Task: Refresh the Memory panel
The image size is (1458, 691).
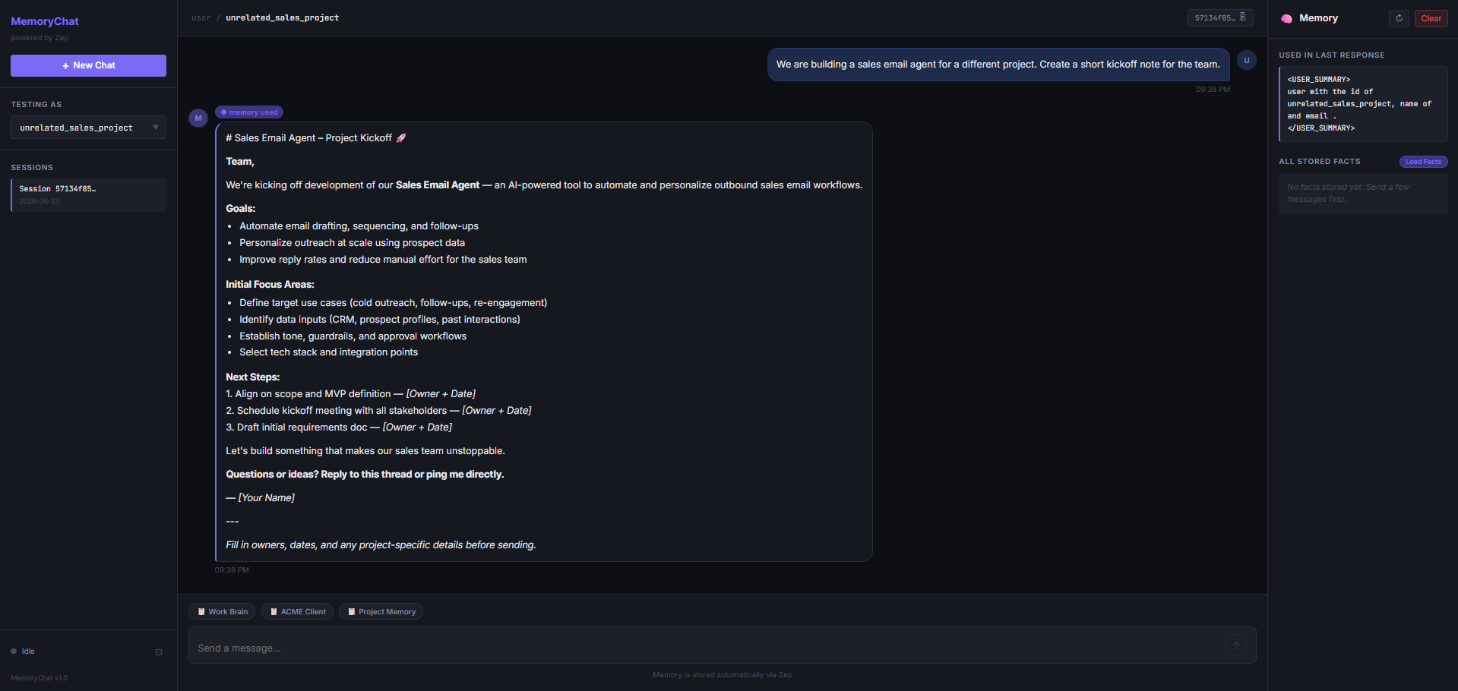Action: click(1399, 18)
